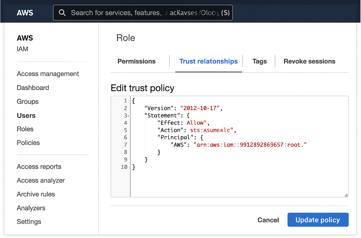Open Policies from the sidebar

28,143
